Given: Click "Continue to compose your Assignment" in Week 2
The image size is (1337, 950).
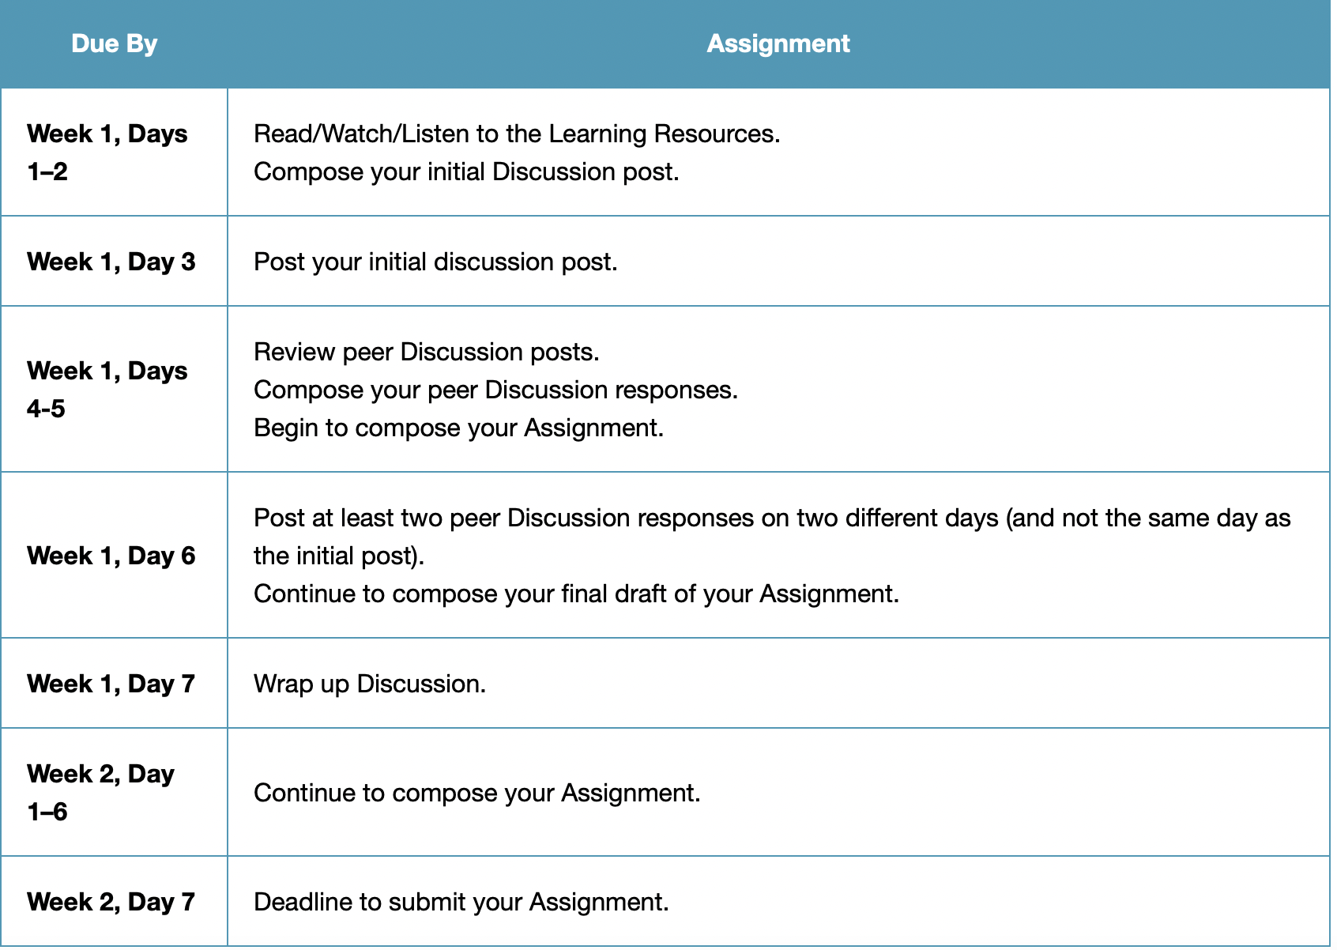Looking at the screenshot, I should 477,793.
